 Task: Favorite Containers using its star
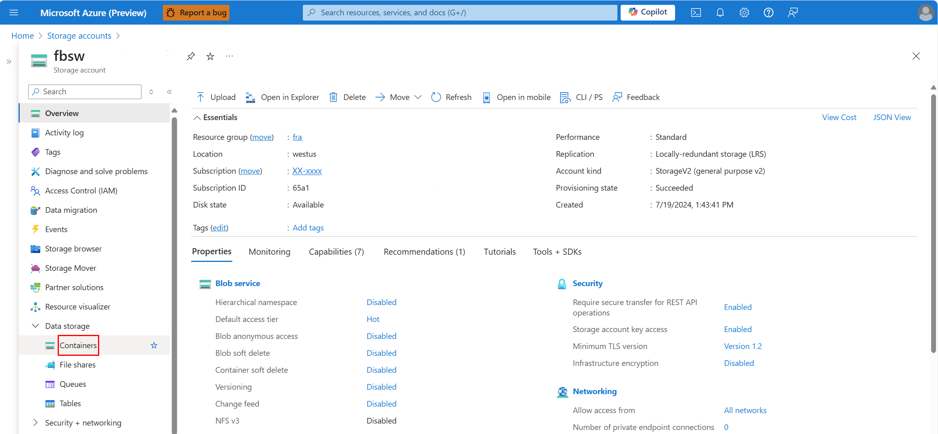154,345
